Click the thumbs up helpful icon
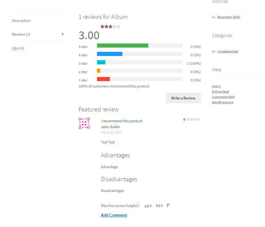The image size is (265, 227). tap(147, 206)
